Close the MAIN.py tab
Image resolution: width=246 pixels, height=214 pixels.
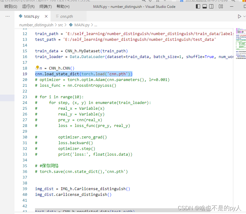tap(46, 16)
